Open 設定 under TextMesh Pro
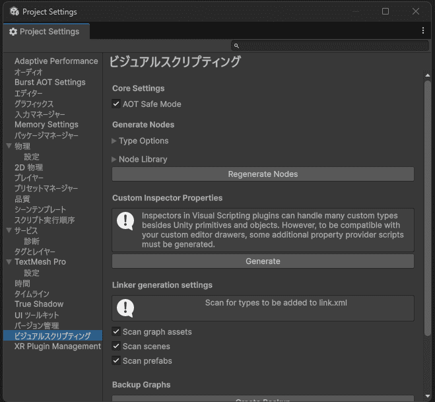This screenshot has width=435, height=402. pos(32,273)
